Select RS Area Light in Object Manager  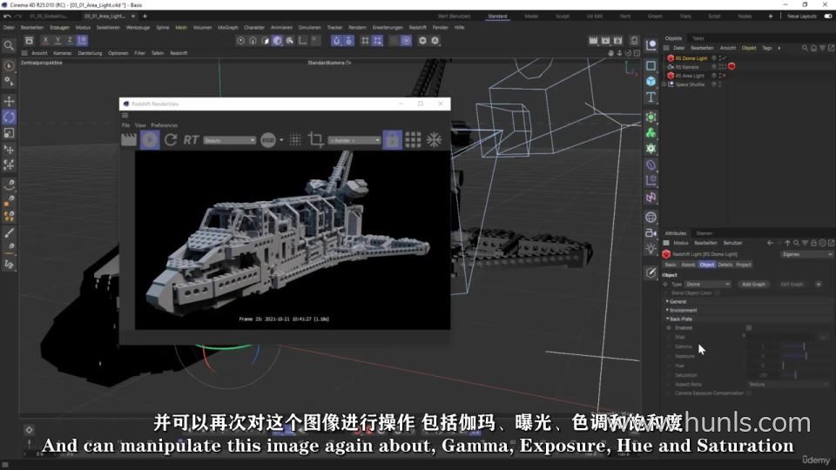coord(690,76)
